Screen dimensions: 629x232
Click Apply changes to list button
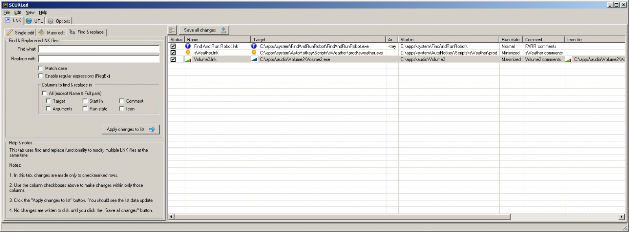tap(131, 129)
